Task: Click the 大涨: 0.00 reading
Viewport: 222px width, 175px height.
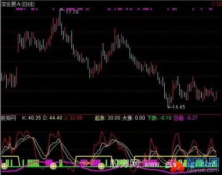Action: pos(134,118)
